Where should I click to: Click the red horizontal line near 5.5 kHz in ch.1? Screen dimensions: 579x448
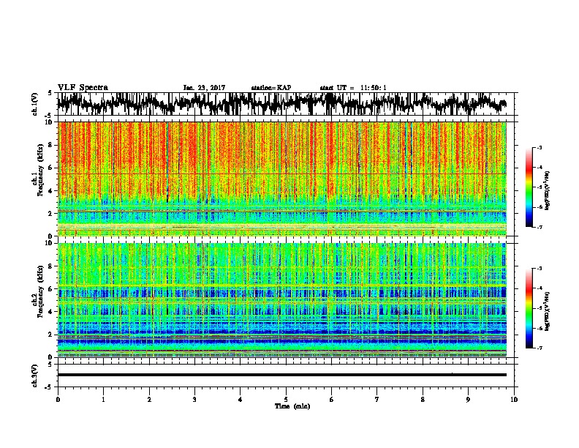pyautogui.click(x=282, y=173)
